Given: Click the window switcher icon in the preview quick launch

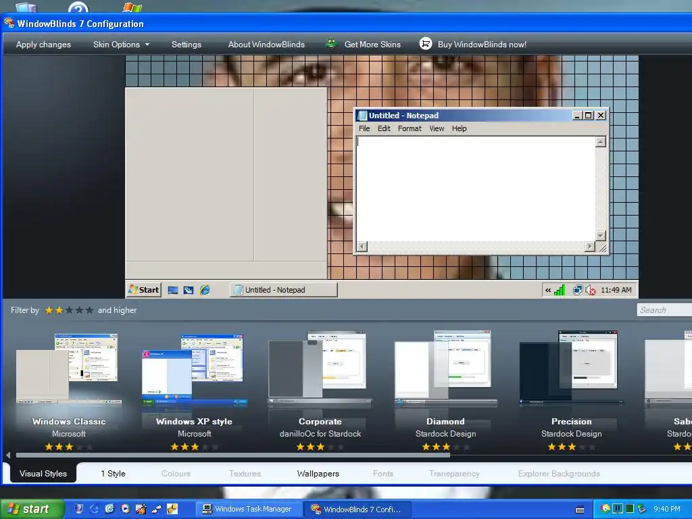Looking at the screenshot, I should 189,290.
